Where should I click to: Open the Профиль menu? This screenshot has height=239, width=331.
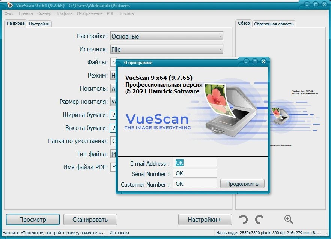(x=64, y=13)
